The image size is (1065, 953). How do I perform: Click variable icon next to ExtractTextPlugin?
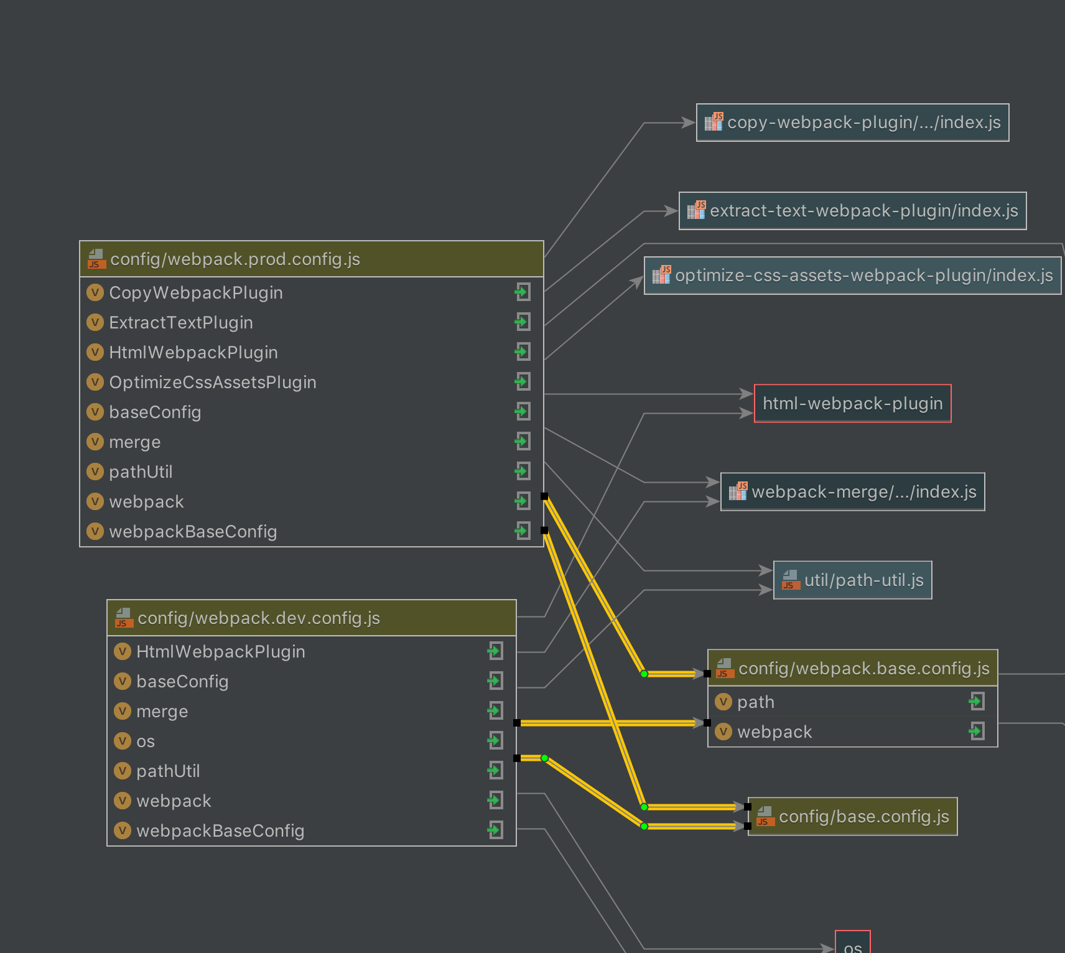tap(95, 322)
